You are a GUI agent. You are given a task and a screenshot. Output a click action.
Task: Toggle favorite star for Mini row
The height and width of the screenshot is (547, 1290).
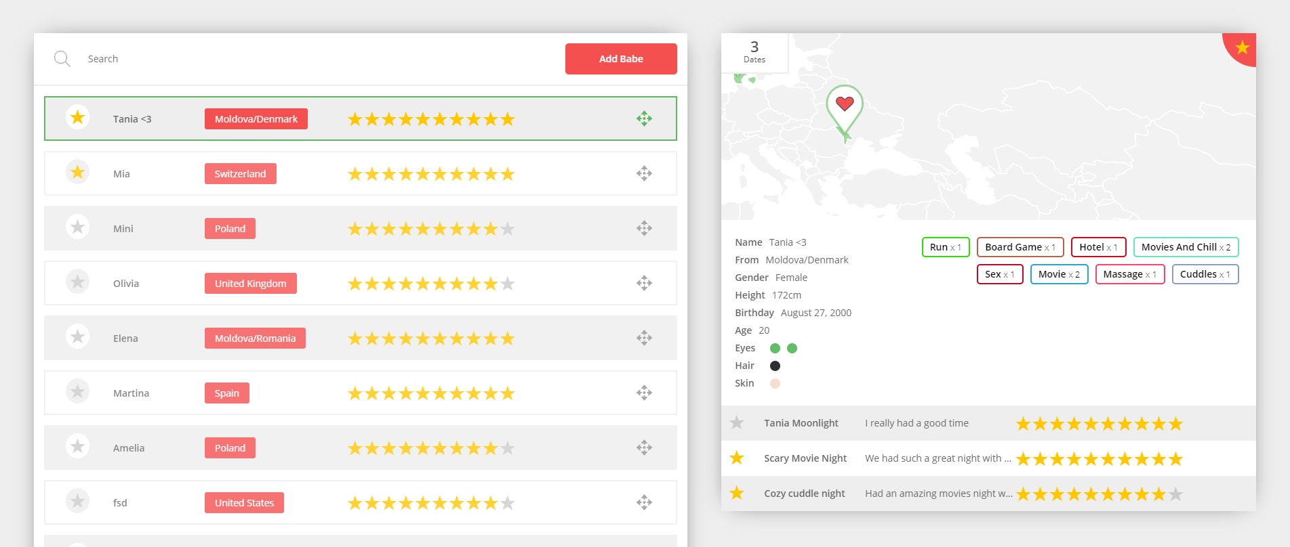click(78, 227)
